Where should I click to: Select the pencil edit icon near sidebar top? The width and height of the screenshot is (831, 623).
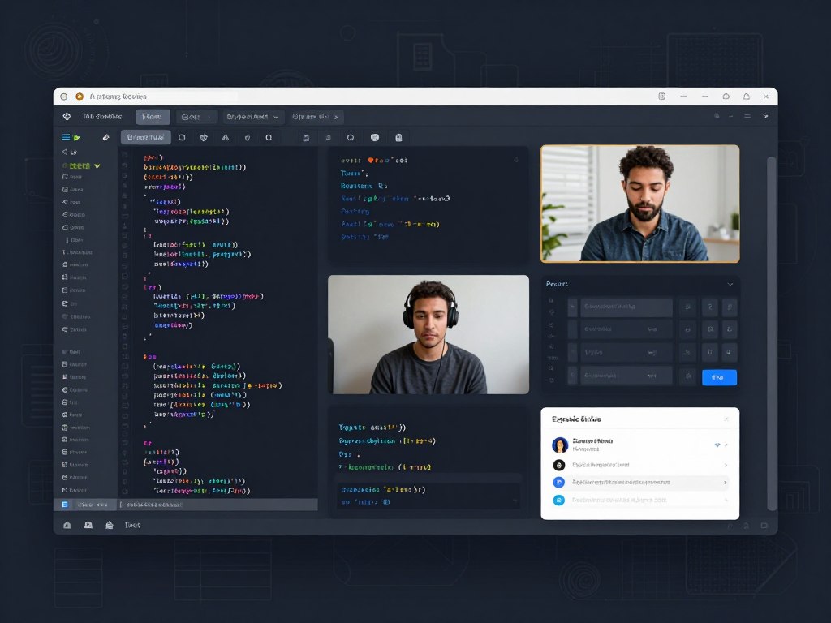coord(106,138)
